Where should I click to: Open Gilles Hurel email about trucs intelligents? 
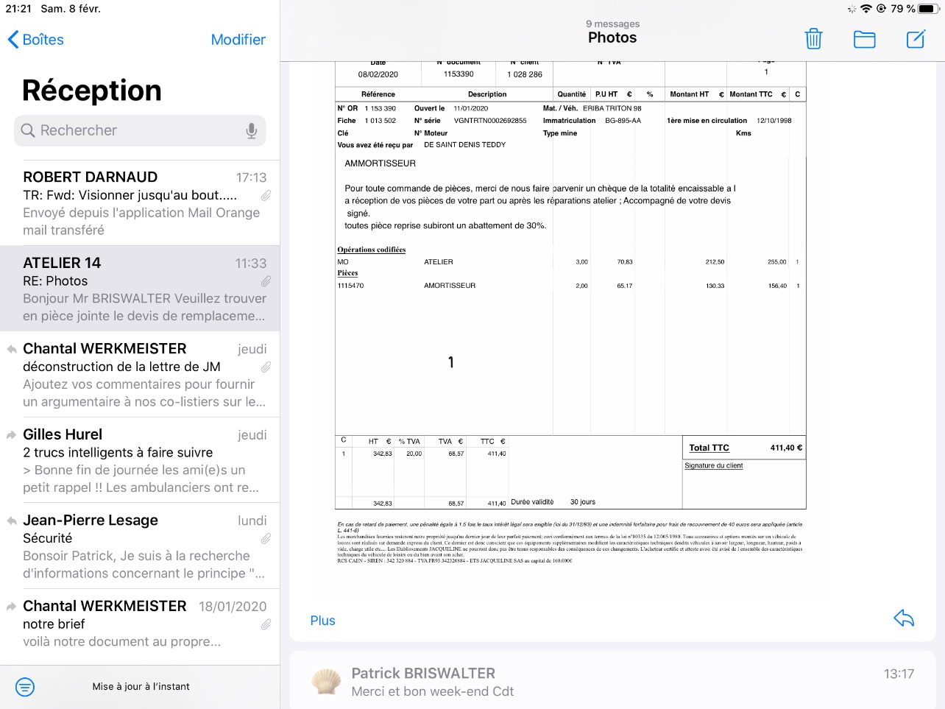click(x=140, y=460)
